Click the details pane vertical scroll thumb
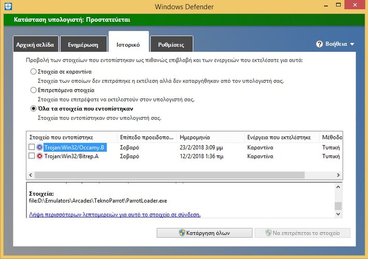Screen dimensions: 368x259 click(x=338, y=206)
